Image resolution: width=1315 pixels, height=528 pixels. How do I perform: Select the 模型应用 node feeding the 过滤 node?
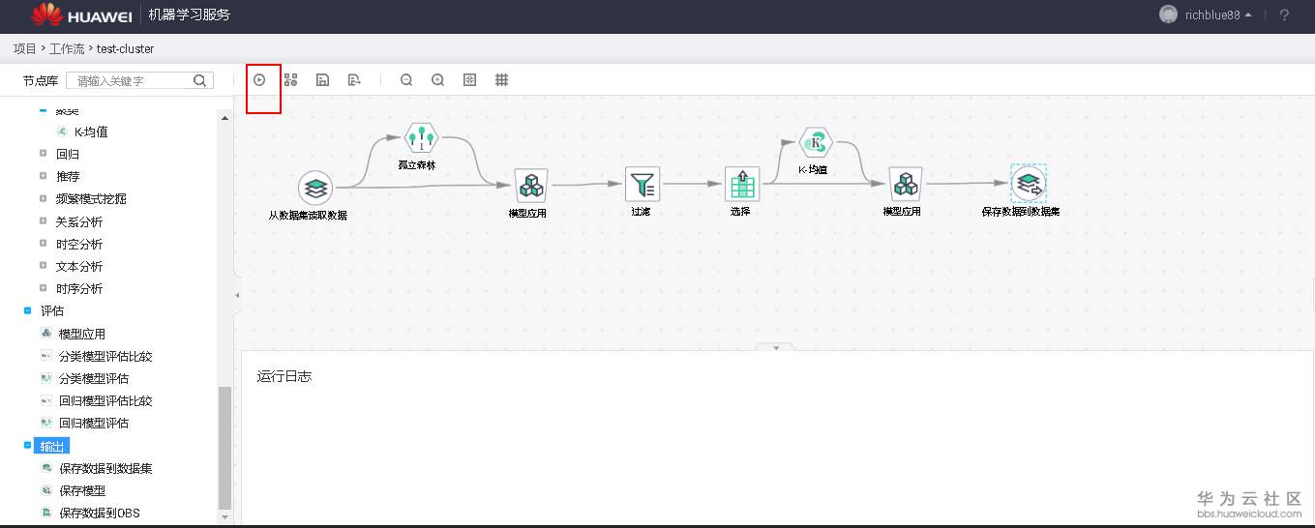(529, 184)
